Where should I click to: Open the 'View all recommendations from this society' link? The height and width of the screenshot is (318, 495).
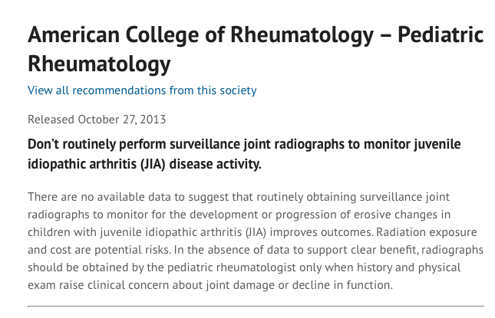[x=142, y=90]
